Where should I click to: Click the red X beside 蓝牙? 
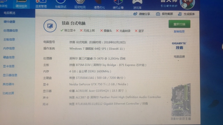tap(136, 31)
